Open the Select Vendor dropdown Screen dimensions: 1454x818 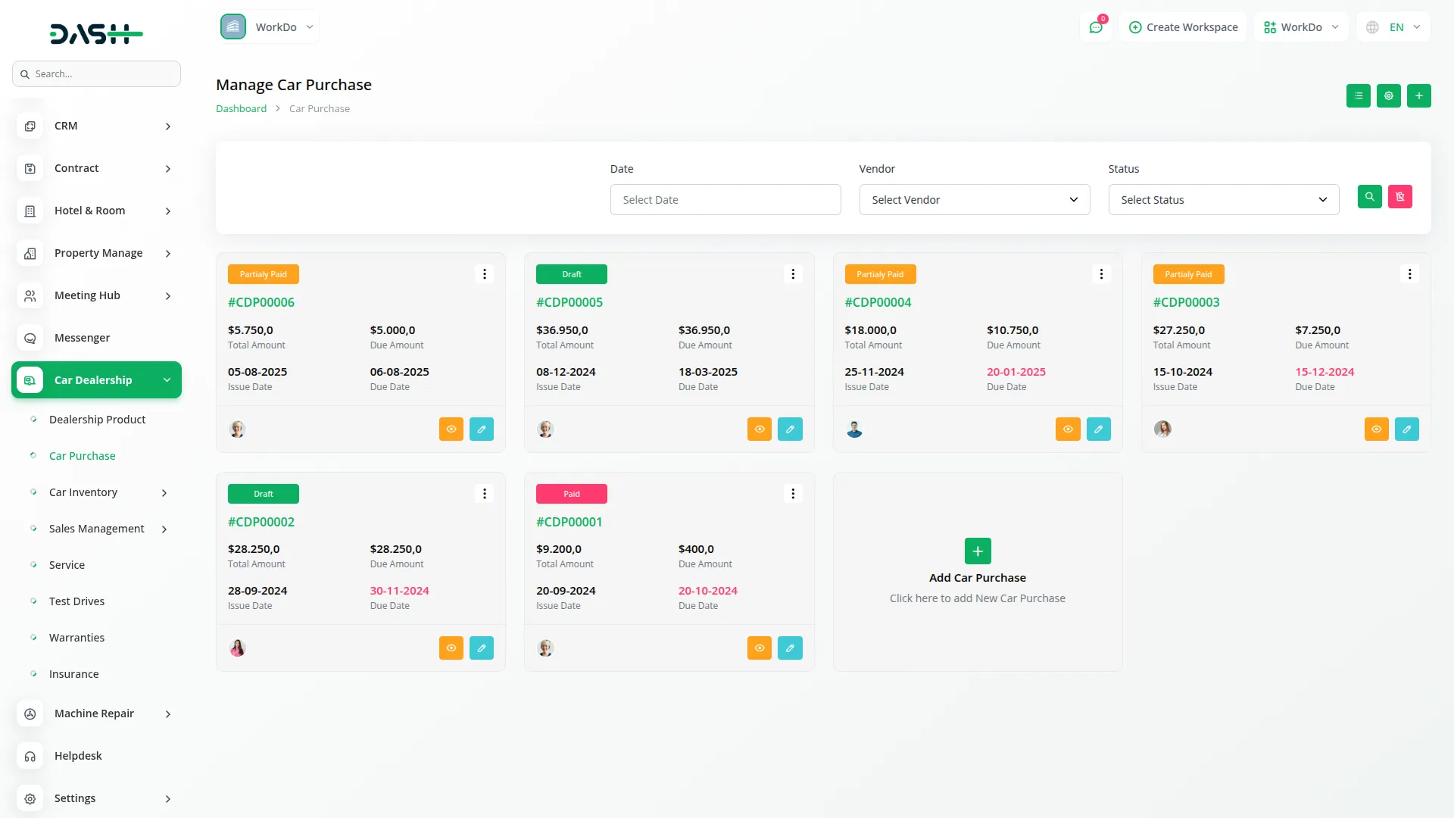click(974, 200)
